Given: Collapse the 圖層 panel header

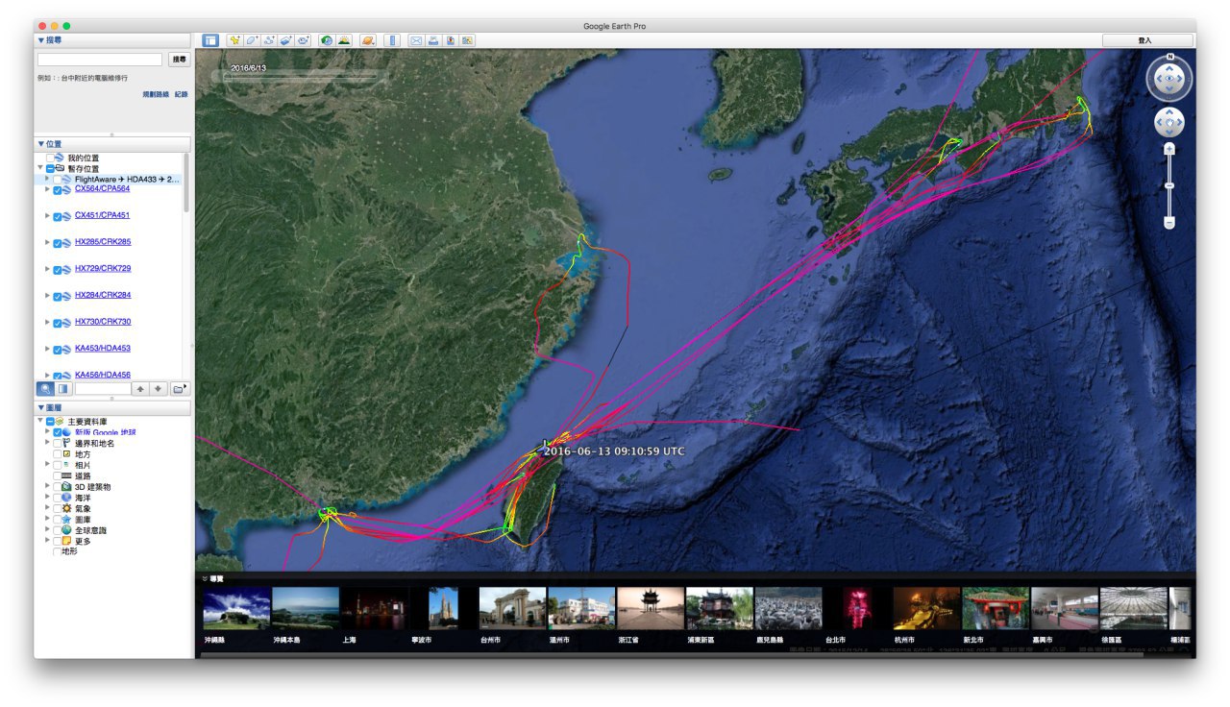Looking at the screenshot, I should pos(112,407).
